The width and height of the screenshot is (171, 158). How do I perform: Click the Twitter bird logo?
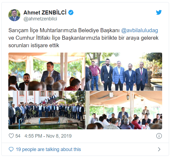[159, 12]
